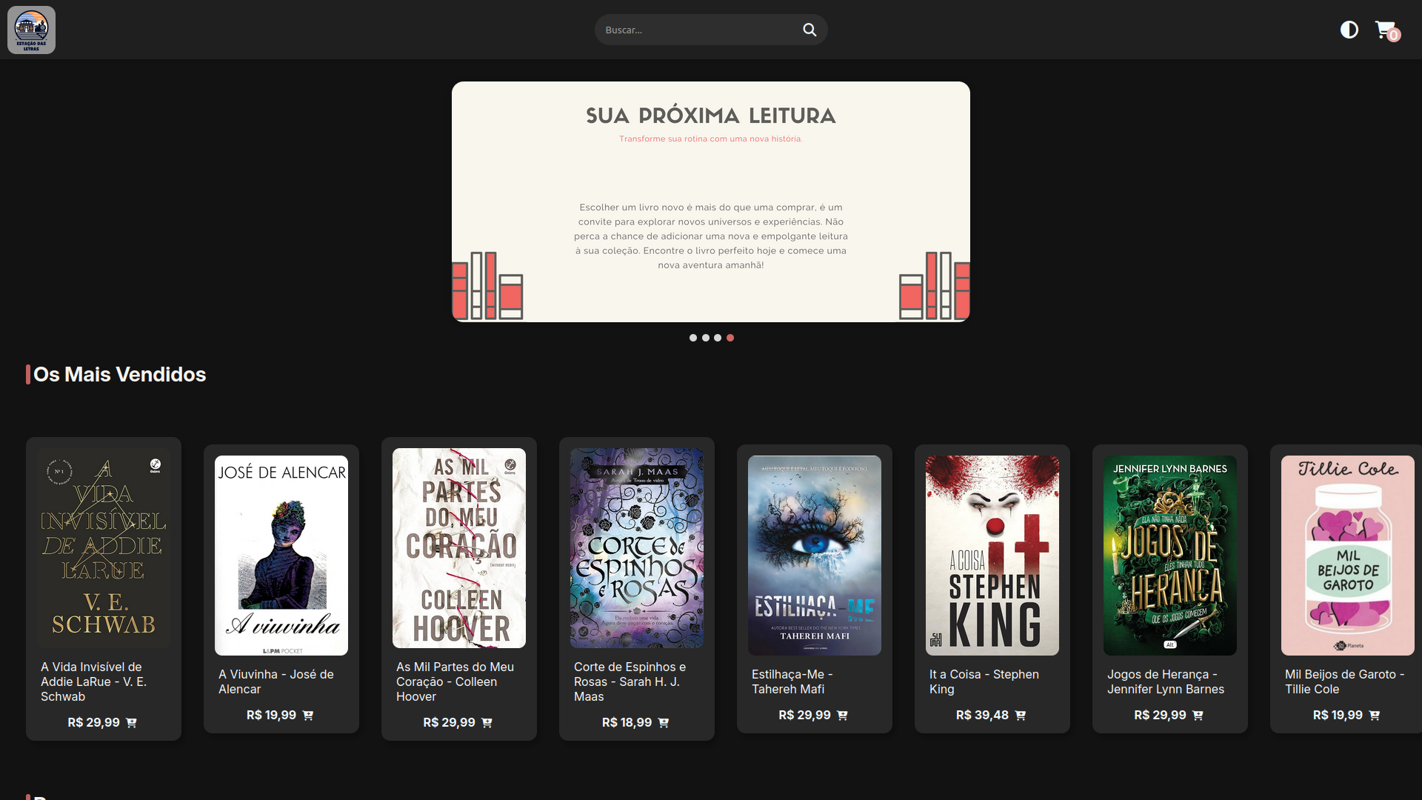Open the shopping cart icon
Screen dimensions: 1422x800
1384,30
